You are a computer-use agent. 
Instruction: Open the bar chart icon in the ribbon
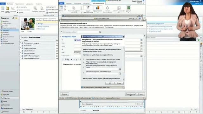[x=98, y=8]
